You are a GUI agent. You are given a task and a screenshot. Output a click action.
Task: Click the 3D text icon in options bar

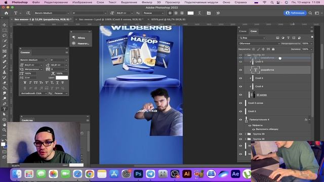(218, 13)
